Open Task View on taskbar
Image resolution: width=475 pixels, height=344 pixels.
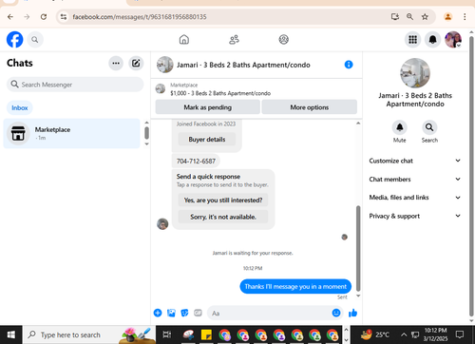tap(167, 334)
